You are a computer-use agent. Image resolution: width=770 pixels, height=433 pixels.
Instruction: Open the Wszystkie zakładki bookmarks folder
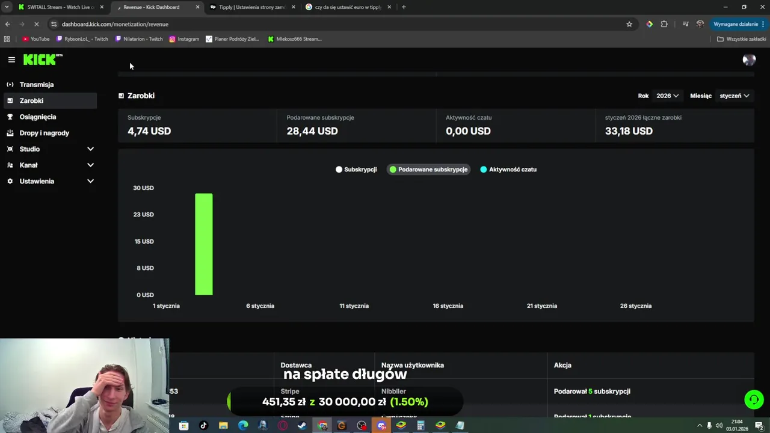pos(741,39)
